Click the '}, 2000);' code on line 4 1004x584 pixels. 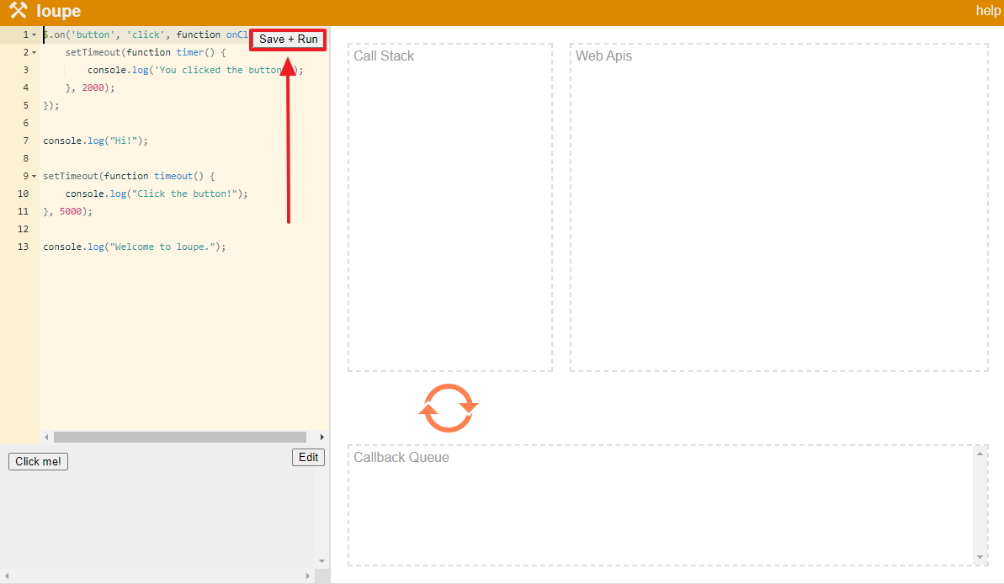90,88
